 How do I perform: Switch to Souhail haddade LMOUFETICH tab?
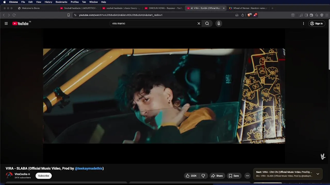click(79, 8)
